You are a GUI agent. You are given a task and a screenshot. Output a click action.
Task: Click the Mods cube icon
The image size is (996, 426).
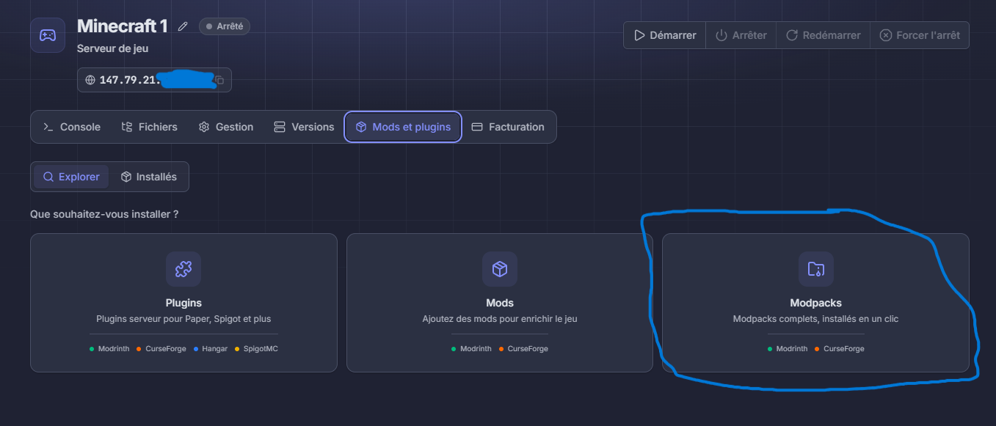pyautogui.click(x=500, y=269)
